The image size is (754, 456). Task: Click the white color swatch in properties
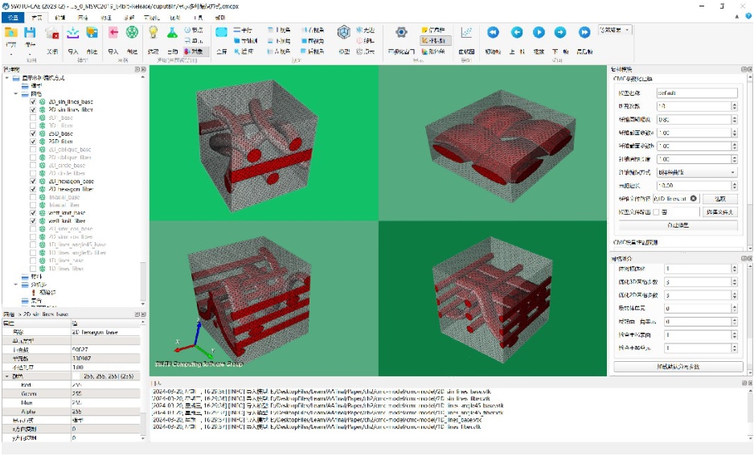[76, 376]
